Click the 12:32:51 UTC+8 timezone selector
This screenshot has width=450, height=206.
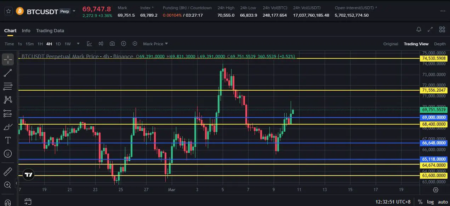click(393, 202)
